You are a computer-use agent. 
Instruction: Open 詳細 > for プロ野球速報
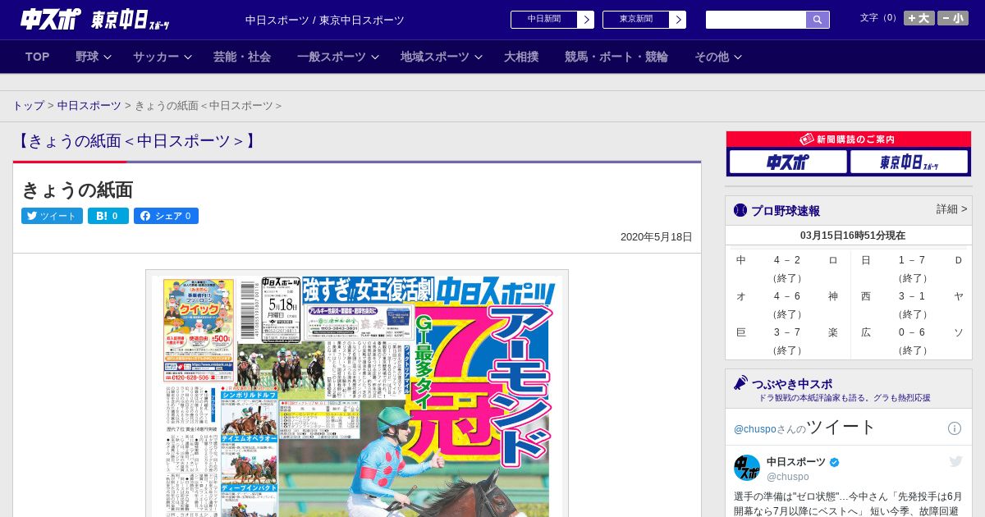[x=951, y=209]
